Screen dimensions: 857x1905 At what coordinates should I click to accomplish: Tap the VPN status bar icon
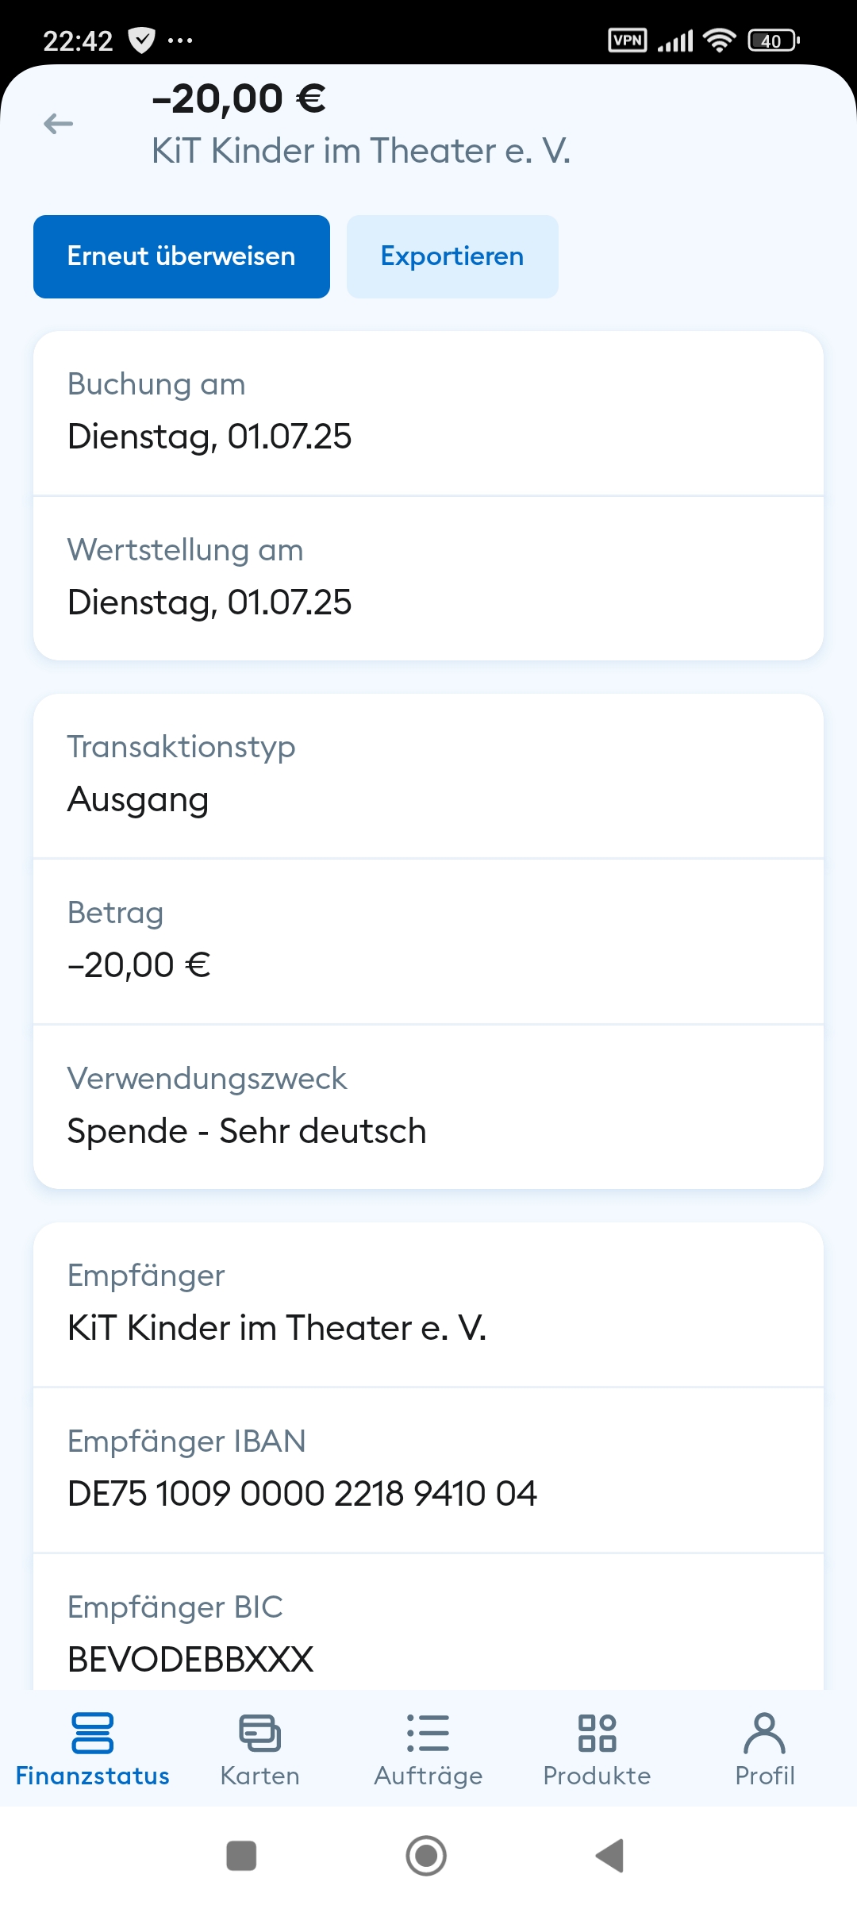click(627, 40)
